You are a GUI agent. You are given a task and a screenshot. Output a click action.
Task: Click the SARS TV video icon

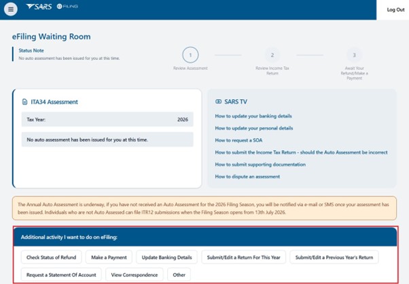pyautogui.click(x=218, y=101)
